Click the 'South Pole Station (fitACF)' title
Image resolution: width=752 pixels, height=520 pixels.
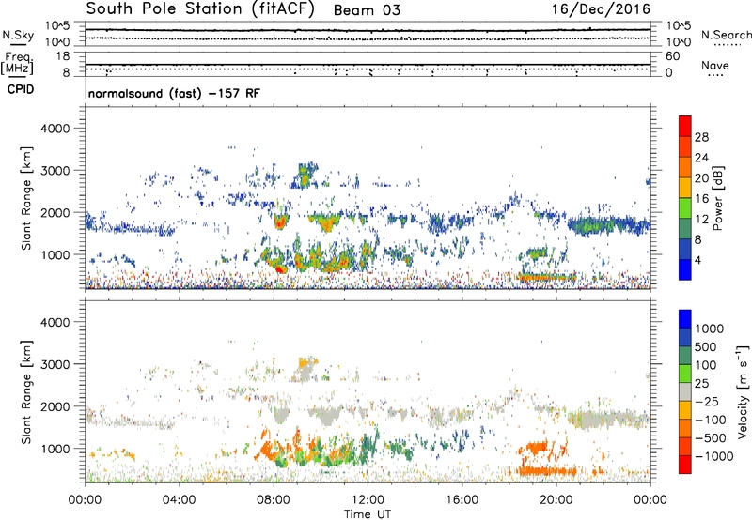coord(200,9)
